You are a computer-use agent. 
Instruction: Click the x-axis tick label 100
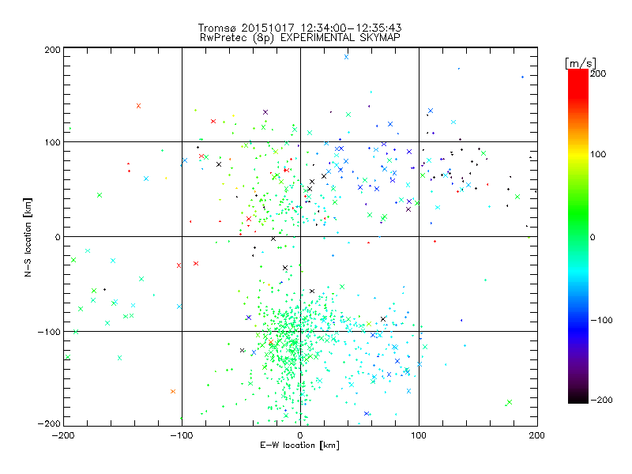click(419, 435)
